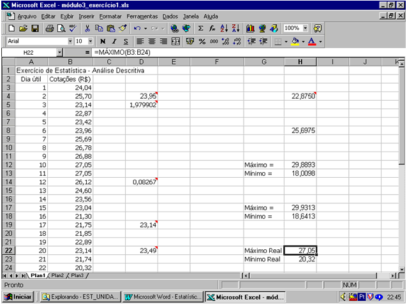Click the Save disk icon

(35, 29)
